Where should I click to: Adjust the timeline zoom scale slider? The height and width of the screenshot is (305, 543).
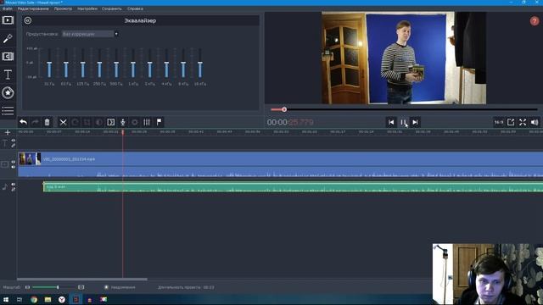pos(58,287)
